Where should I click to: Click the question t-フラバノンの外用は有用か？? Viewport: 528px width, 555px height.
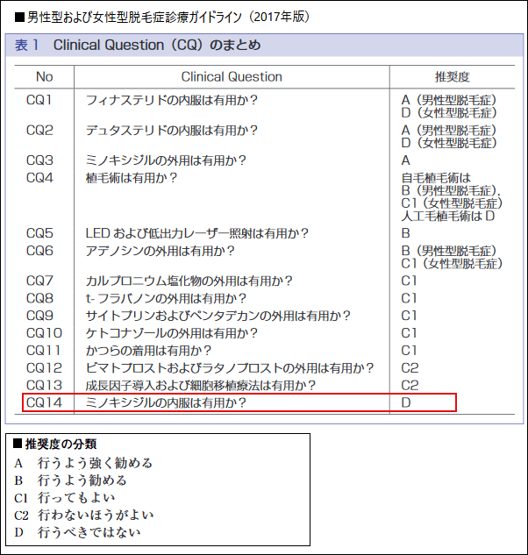pos(166,298)
